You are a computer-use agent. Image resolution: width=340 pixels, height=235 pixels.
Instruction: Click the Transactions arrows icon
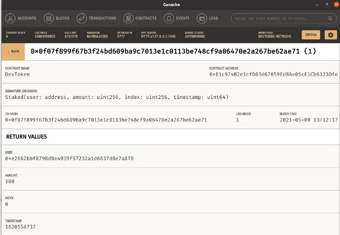(x=82, y=18)
